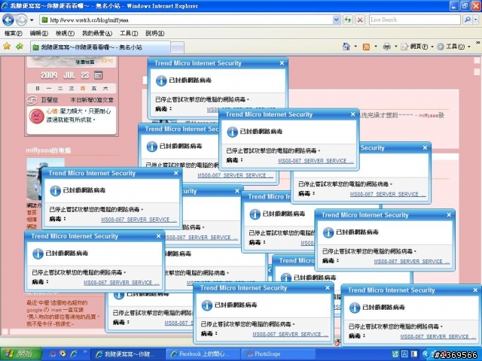Open a new blank tab button
This screenshot has width=482, height=361.
pos(178,47)
